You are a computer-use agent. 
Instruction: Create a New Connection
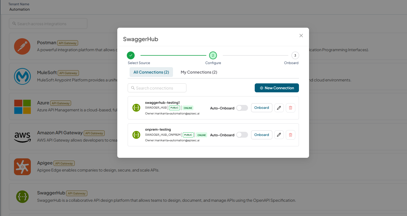(277, 88)
